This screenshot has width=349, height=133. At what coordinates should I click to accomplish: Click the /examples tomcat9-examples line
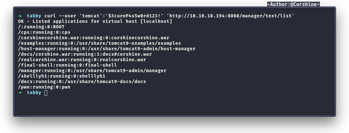click(99, 43)
